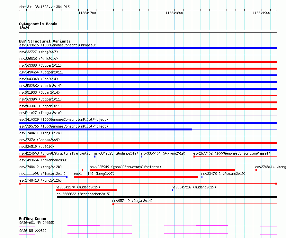The width and height of the screenshot is (286, 238).
Task: Click the 113841900 ruler position
Action: click(x=261, y=13)
